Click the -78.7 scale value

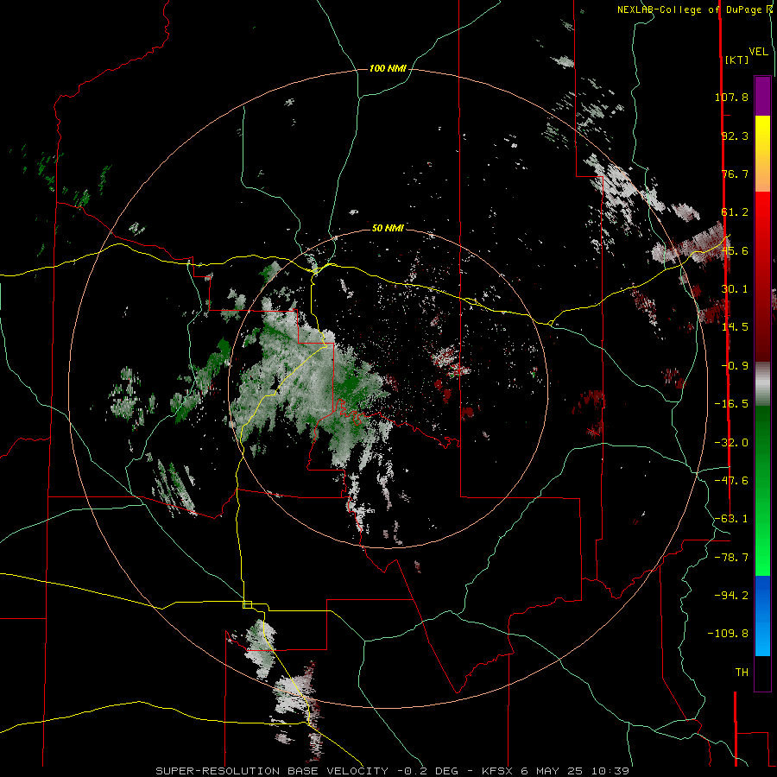(x=731, y=558)
